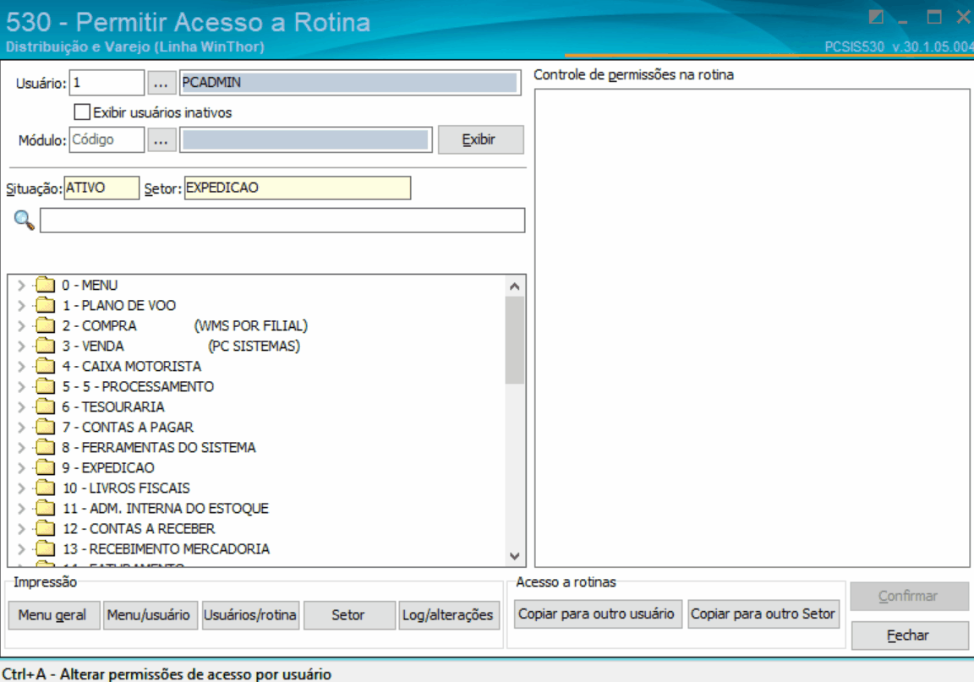Expand the 4 - CAIXA MOTORISTA node

pos(21,366)
